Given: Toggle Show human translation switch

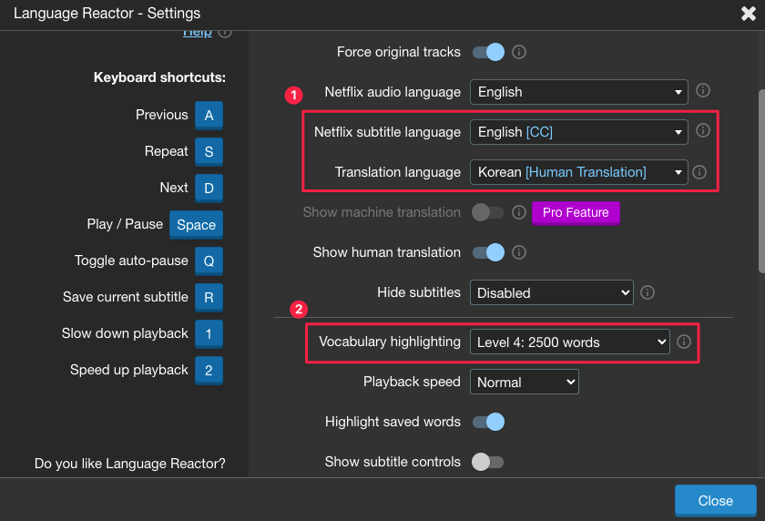Looking at the screenshot, I should point(488,252).
